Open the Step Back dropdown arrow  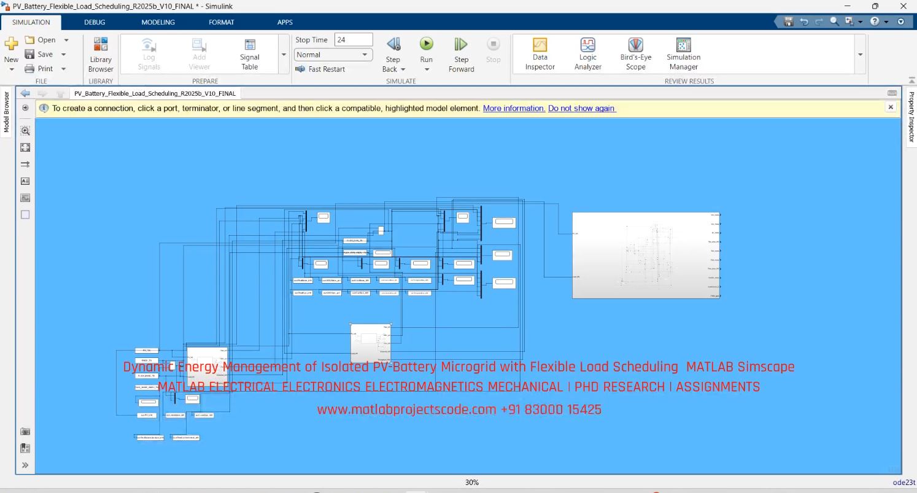(x=403, y=69)
